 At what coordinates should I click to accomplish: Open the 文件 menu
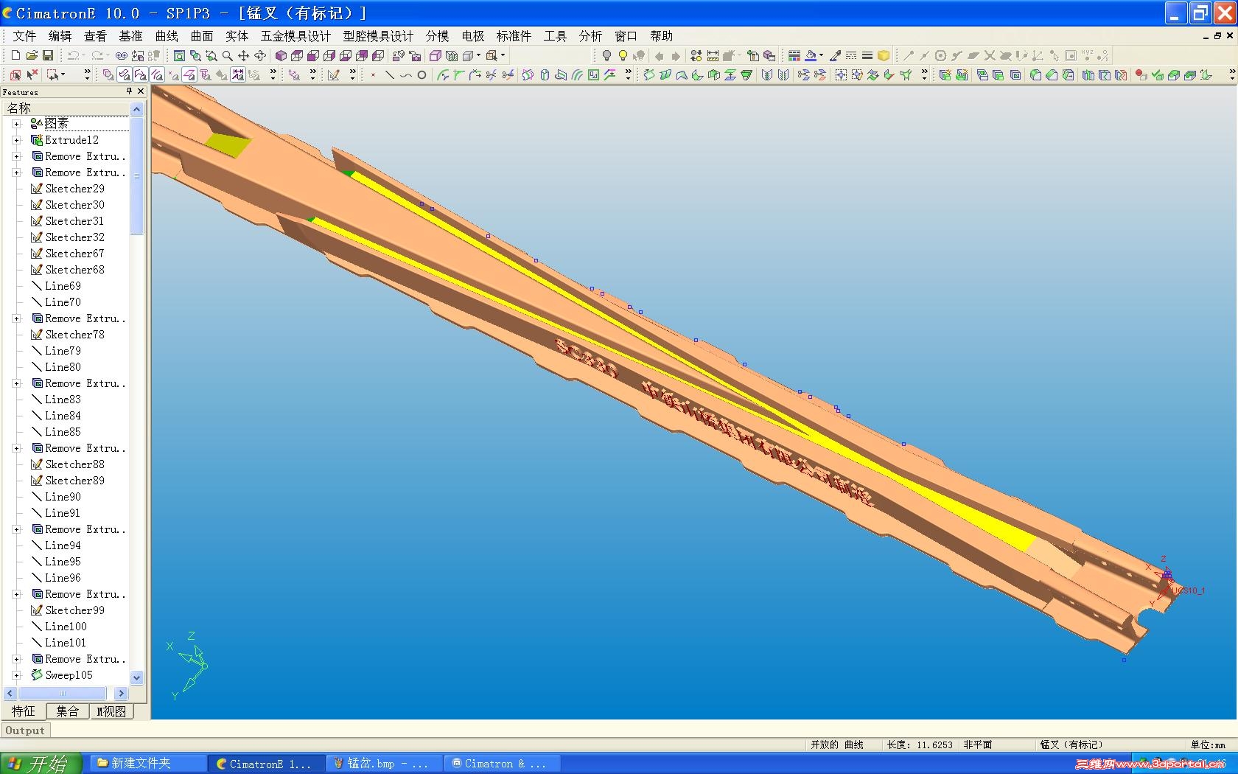[x=24, y=35]
